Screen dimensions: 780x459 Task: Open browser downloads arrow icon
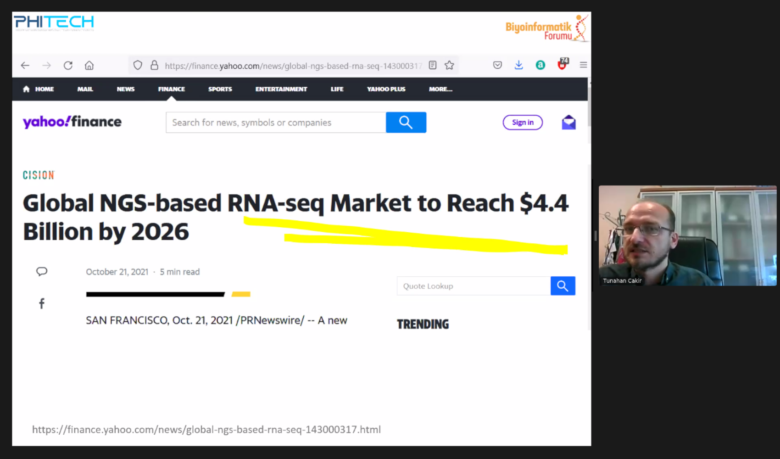[518, 65]
